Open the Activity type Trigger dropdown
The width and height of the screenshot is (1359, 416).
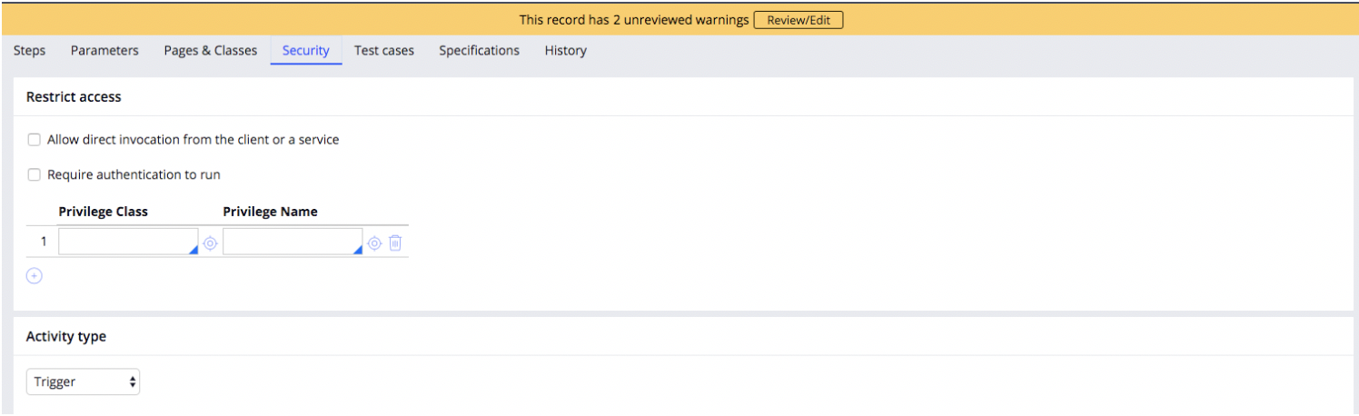tap(83, 382)
